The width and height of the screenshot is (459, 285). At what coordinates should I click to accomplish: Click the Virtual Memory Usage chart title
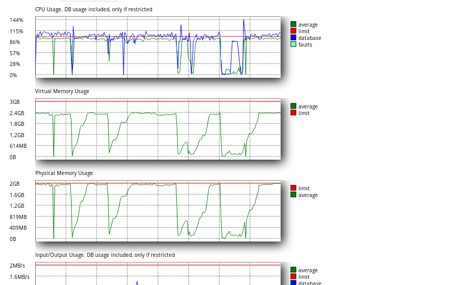[62, 92]
